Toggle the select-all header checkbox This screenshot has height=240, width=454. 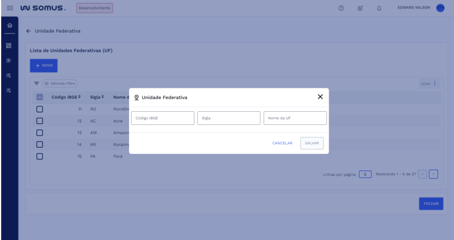(39, 97)
